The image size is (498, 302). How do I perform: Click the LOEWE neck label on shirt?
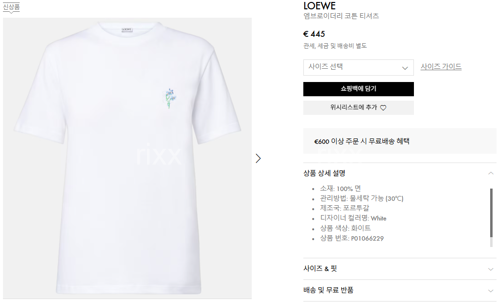127,29
